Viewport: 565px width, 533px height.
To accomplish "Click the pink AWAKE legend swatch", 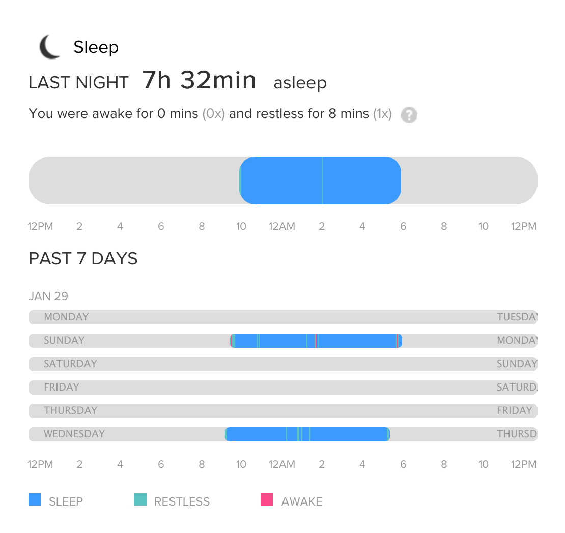I will 267,500.
